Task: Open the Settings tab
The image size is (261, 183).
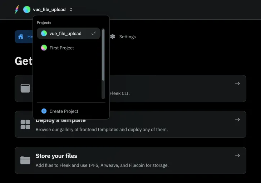Action: coord(127,37)
